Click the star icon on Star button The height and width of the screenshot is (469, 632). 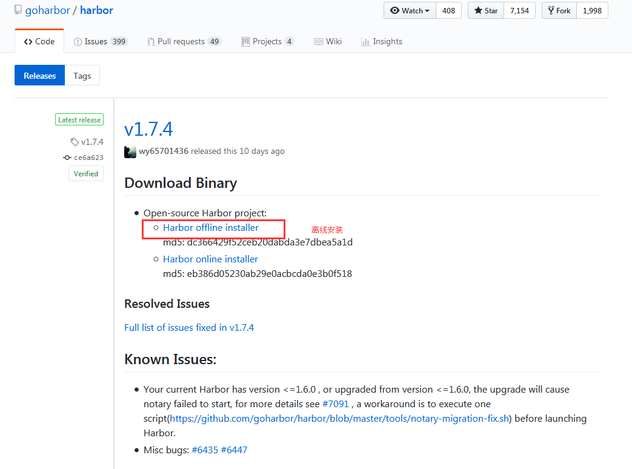[x=478, y=10]
